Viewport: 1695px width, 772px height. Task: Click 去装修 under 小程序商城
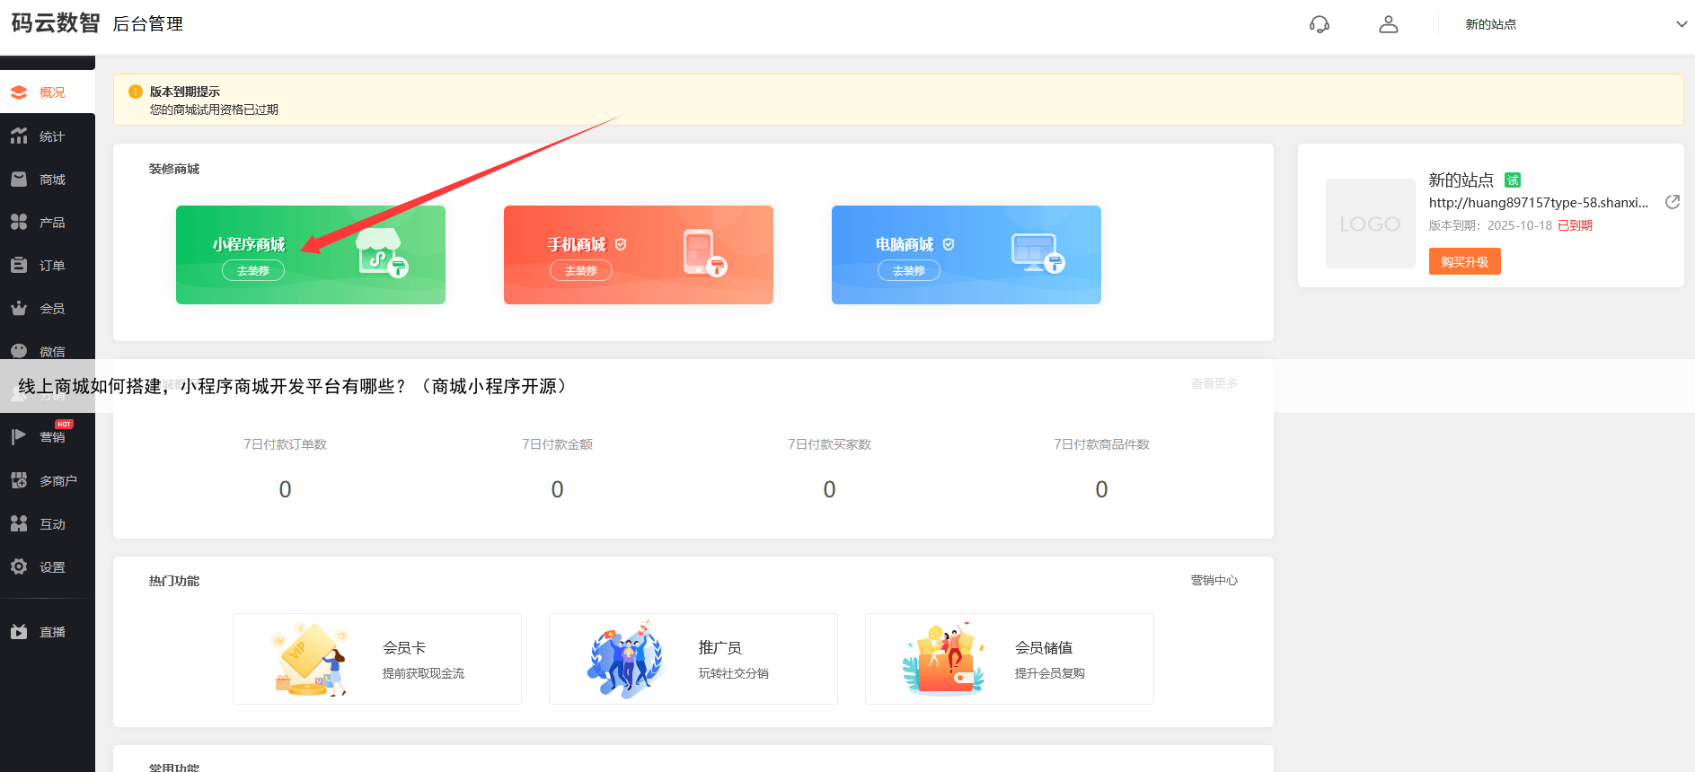[253, 270]
